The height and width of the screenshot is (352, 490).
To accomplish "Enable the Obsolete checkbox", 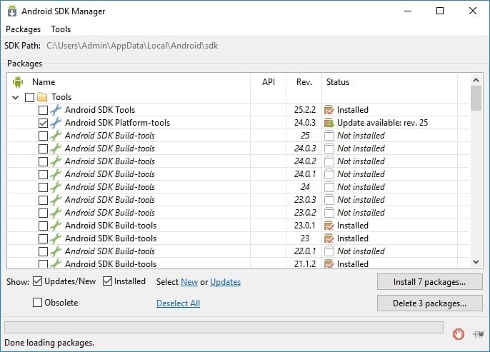I will point(37,303).
